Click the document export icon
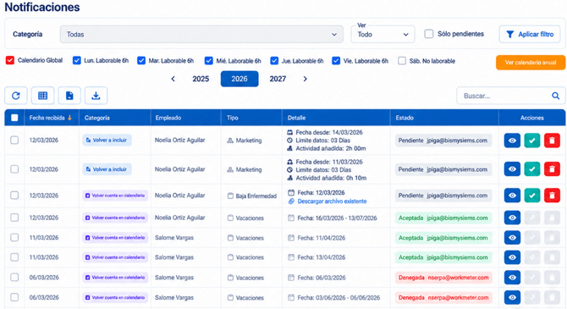The image size is (567, 309). pyautogui.click(x=69, y=96)
